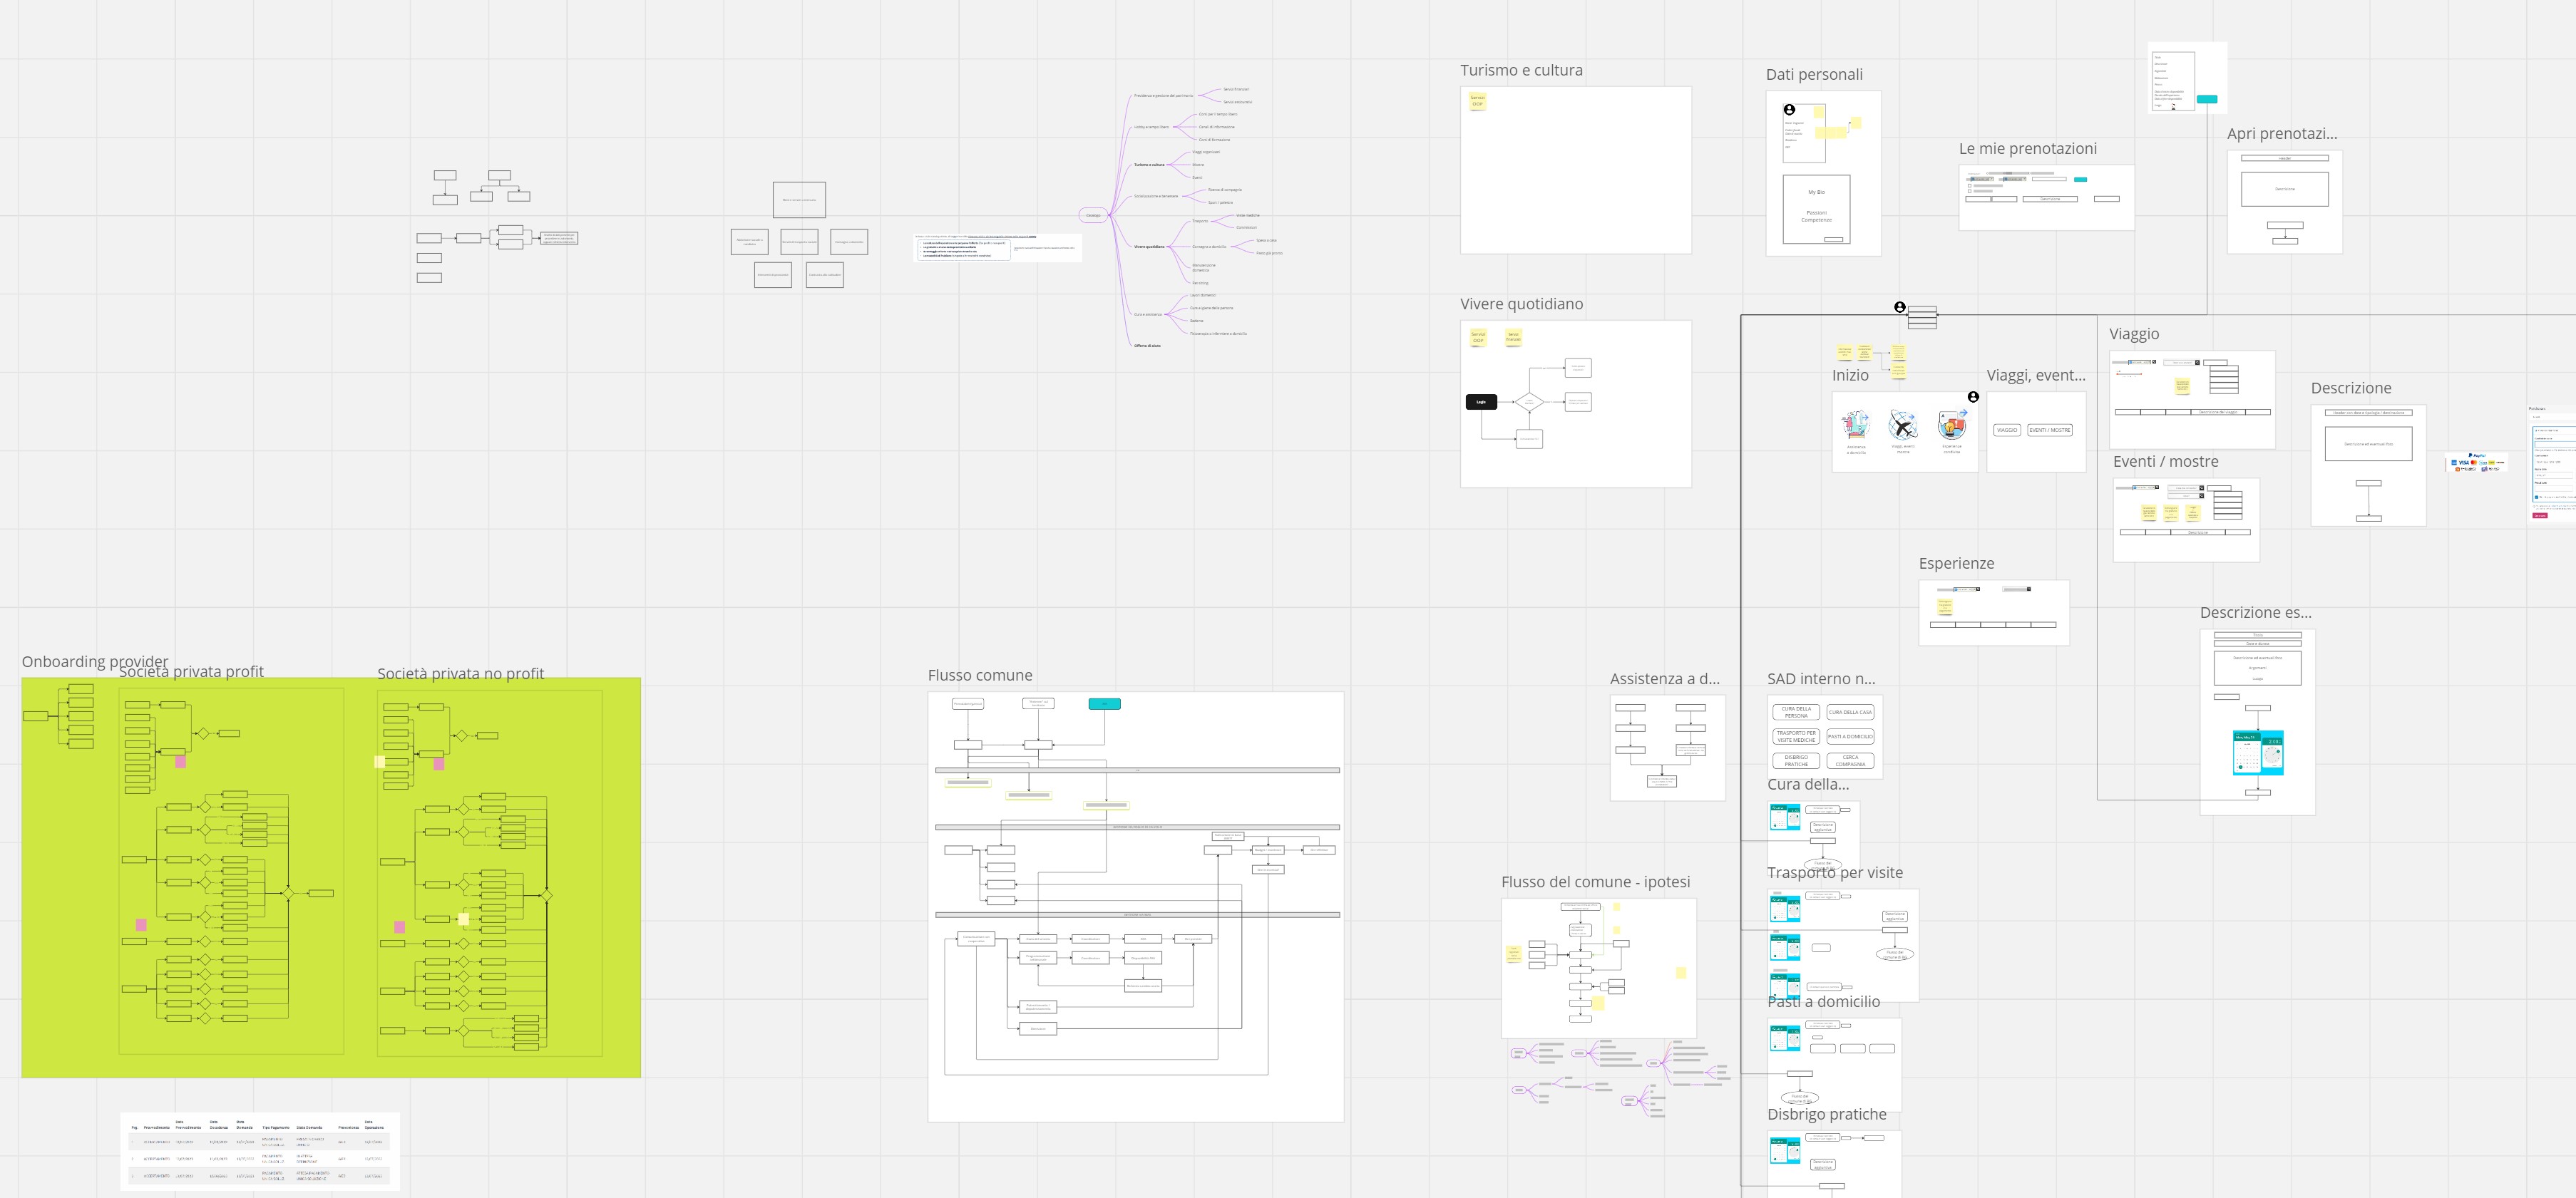Select the cyan node in Flusso comune frame

click(x=1104, y=703)
